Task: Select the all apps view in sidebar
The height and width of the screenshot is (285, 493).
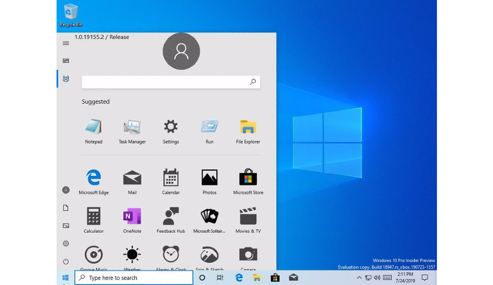Action: point(66,79)
